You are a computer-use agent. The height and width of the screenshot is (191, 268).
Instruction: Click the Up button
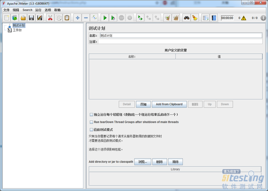point(210,104)
